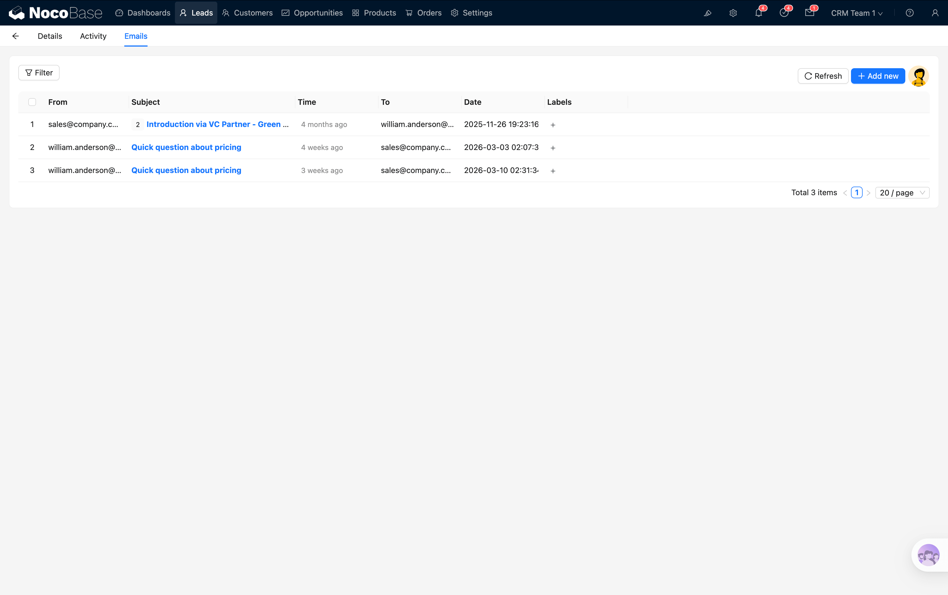The image size is (948, 595).
Task: Open the tasks checkmark circle icon
Action: [784, 13]
